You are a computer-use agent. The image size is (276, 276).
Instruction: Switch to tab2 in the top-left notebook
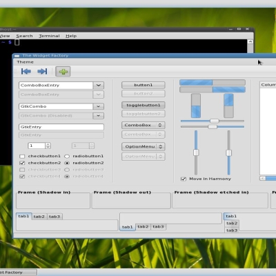click(x=39, y=217)
